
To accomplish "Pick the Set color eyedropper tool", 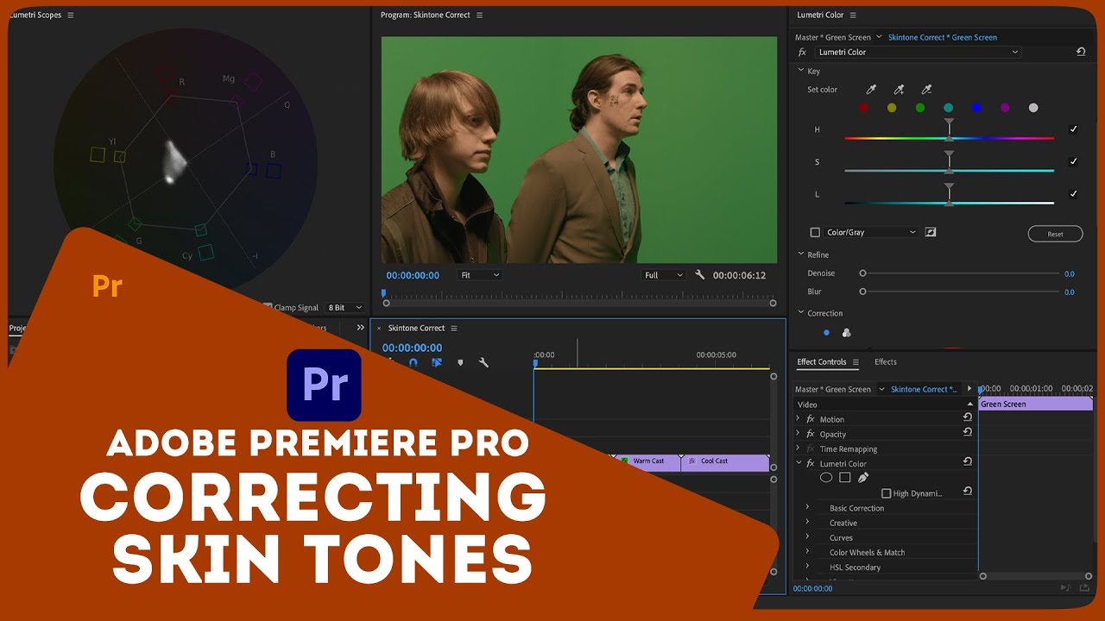I will point(871,90).
